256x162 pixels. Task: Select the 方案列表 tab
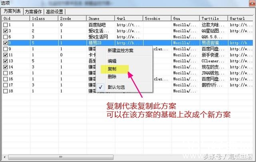12,12
